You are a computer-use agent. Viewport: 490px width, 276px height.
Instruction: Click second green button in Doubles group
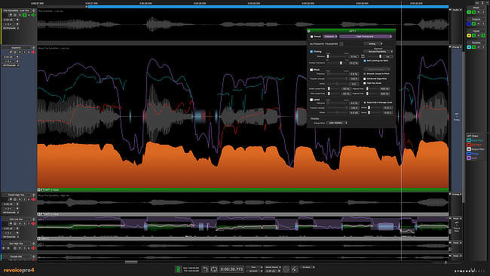[473, 48]
